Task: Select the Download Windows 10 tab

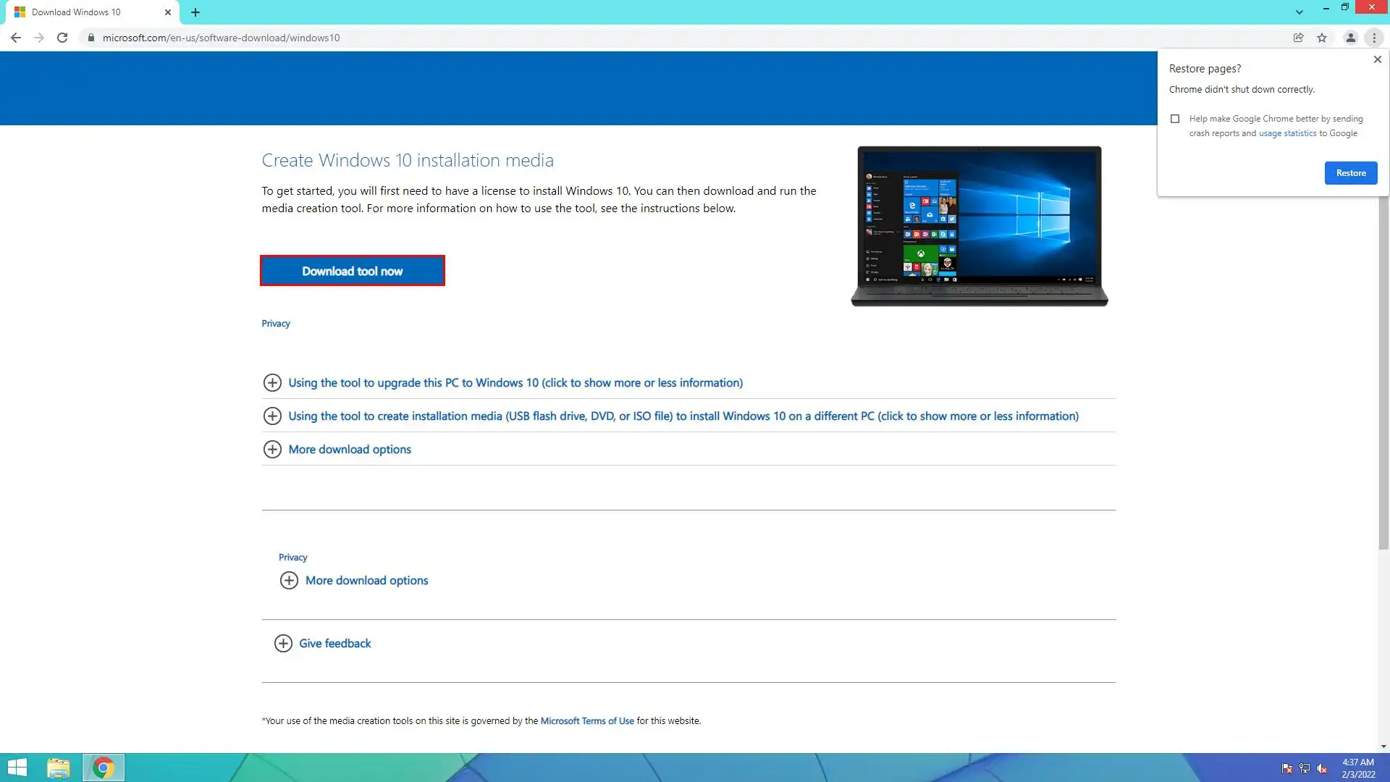Action: click(x=87, y=12)
